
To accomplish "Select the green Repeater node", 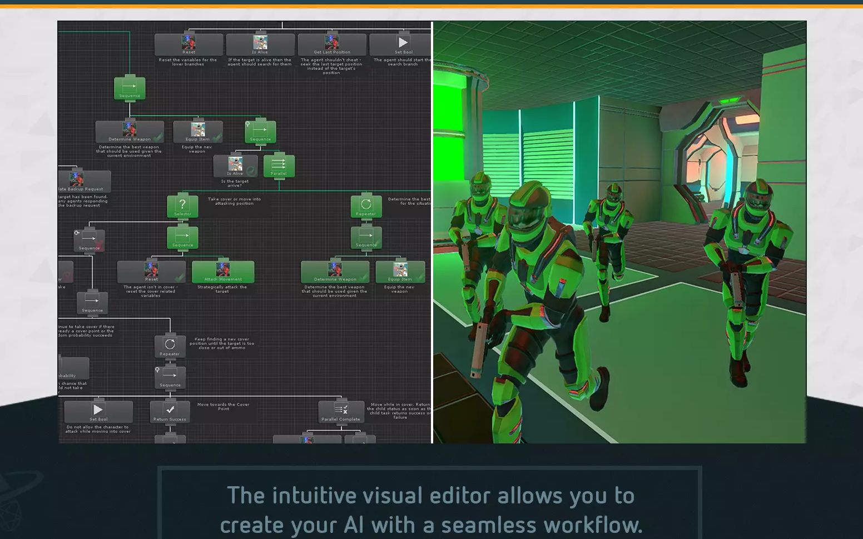I will tap(366, 206).
